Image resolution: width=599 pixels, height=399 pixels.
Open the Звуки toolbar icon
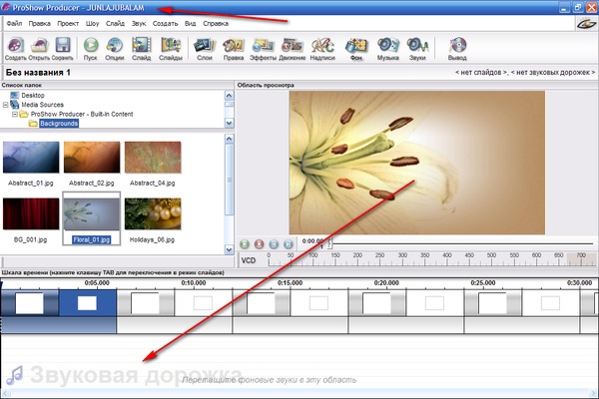click(417, 49)
